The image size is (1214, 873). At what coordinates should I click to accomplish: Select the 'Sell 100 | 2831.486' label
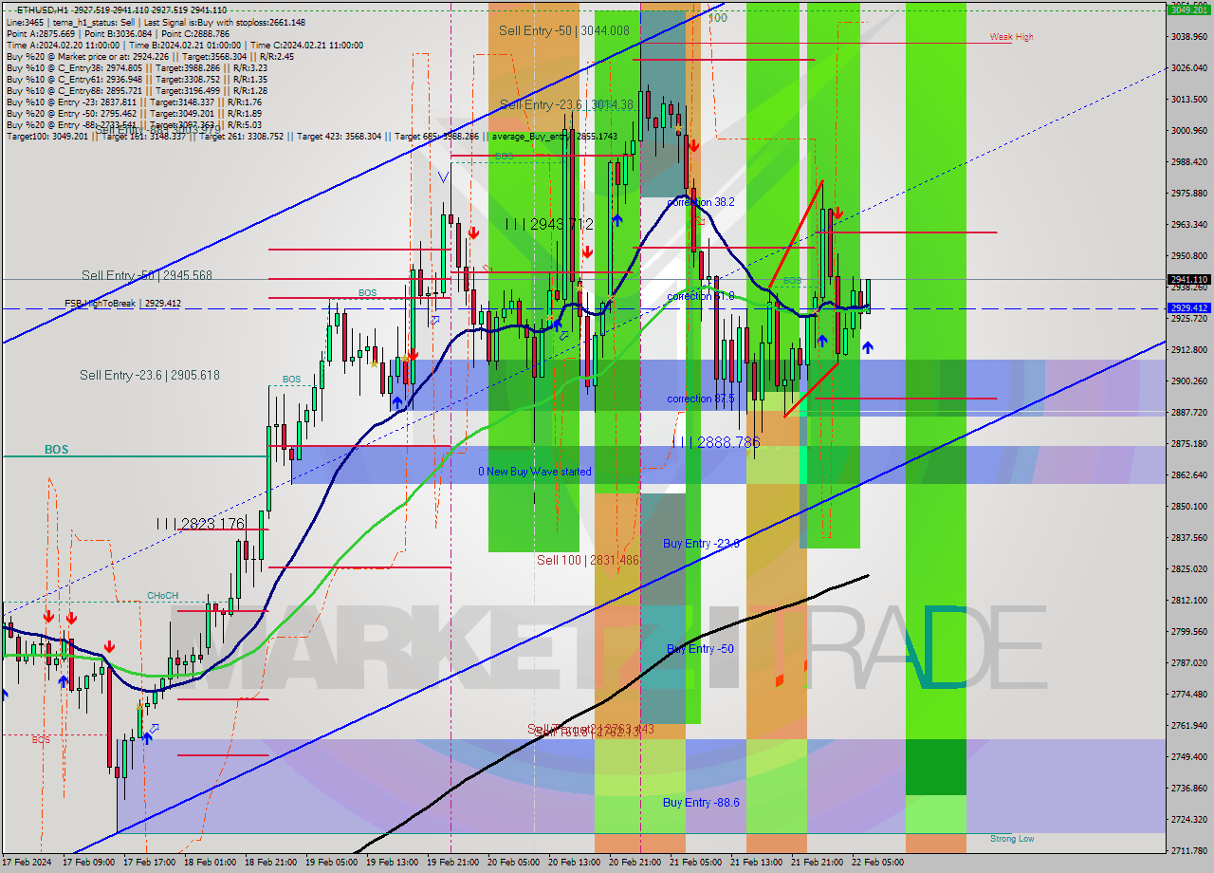click(587, 561)
